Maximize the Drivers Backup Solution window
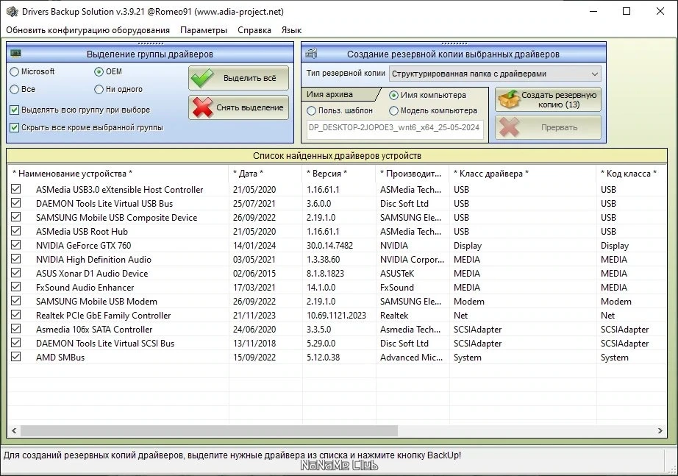 pos(627,11)
